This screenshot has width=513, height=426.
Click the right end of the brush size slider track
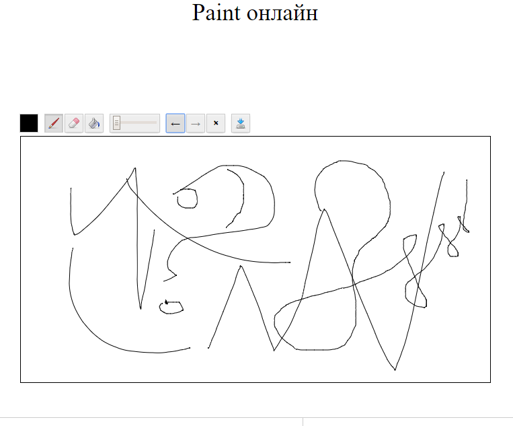point(156,123)
